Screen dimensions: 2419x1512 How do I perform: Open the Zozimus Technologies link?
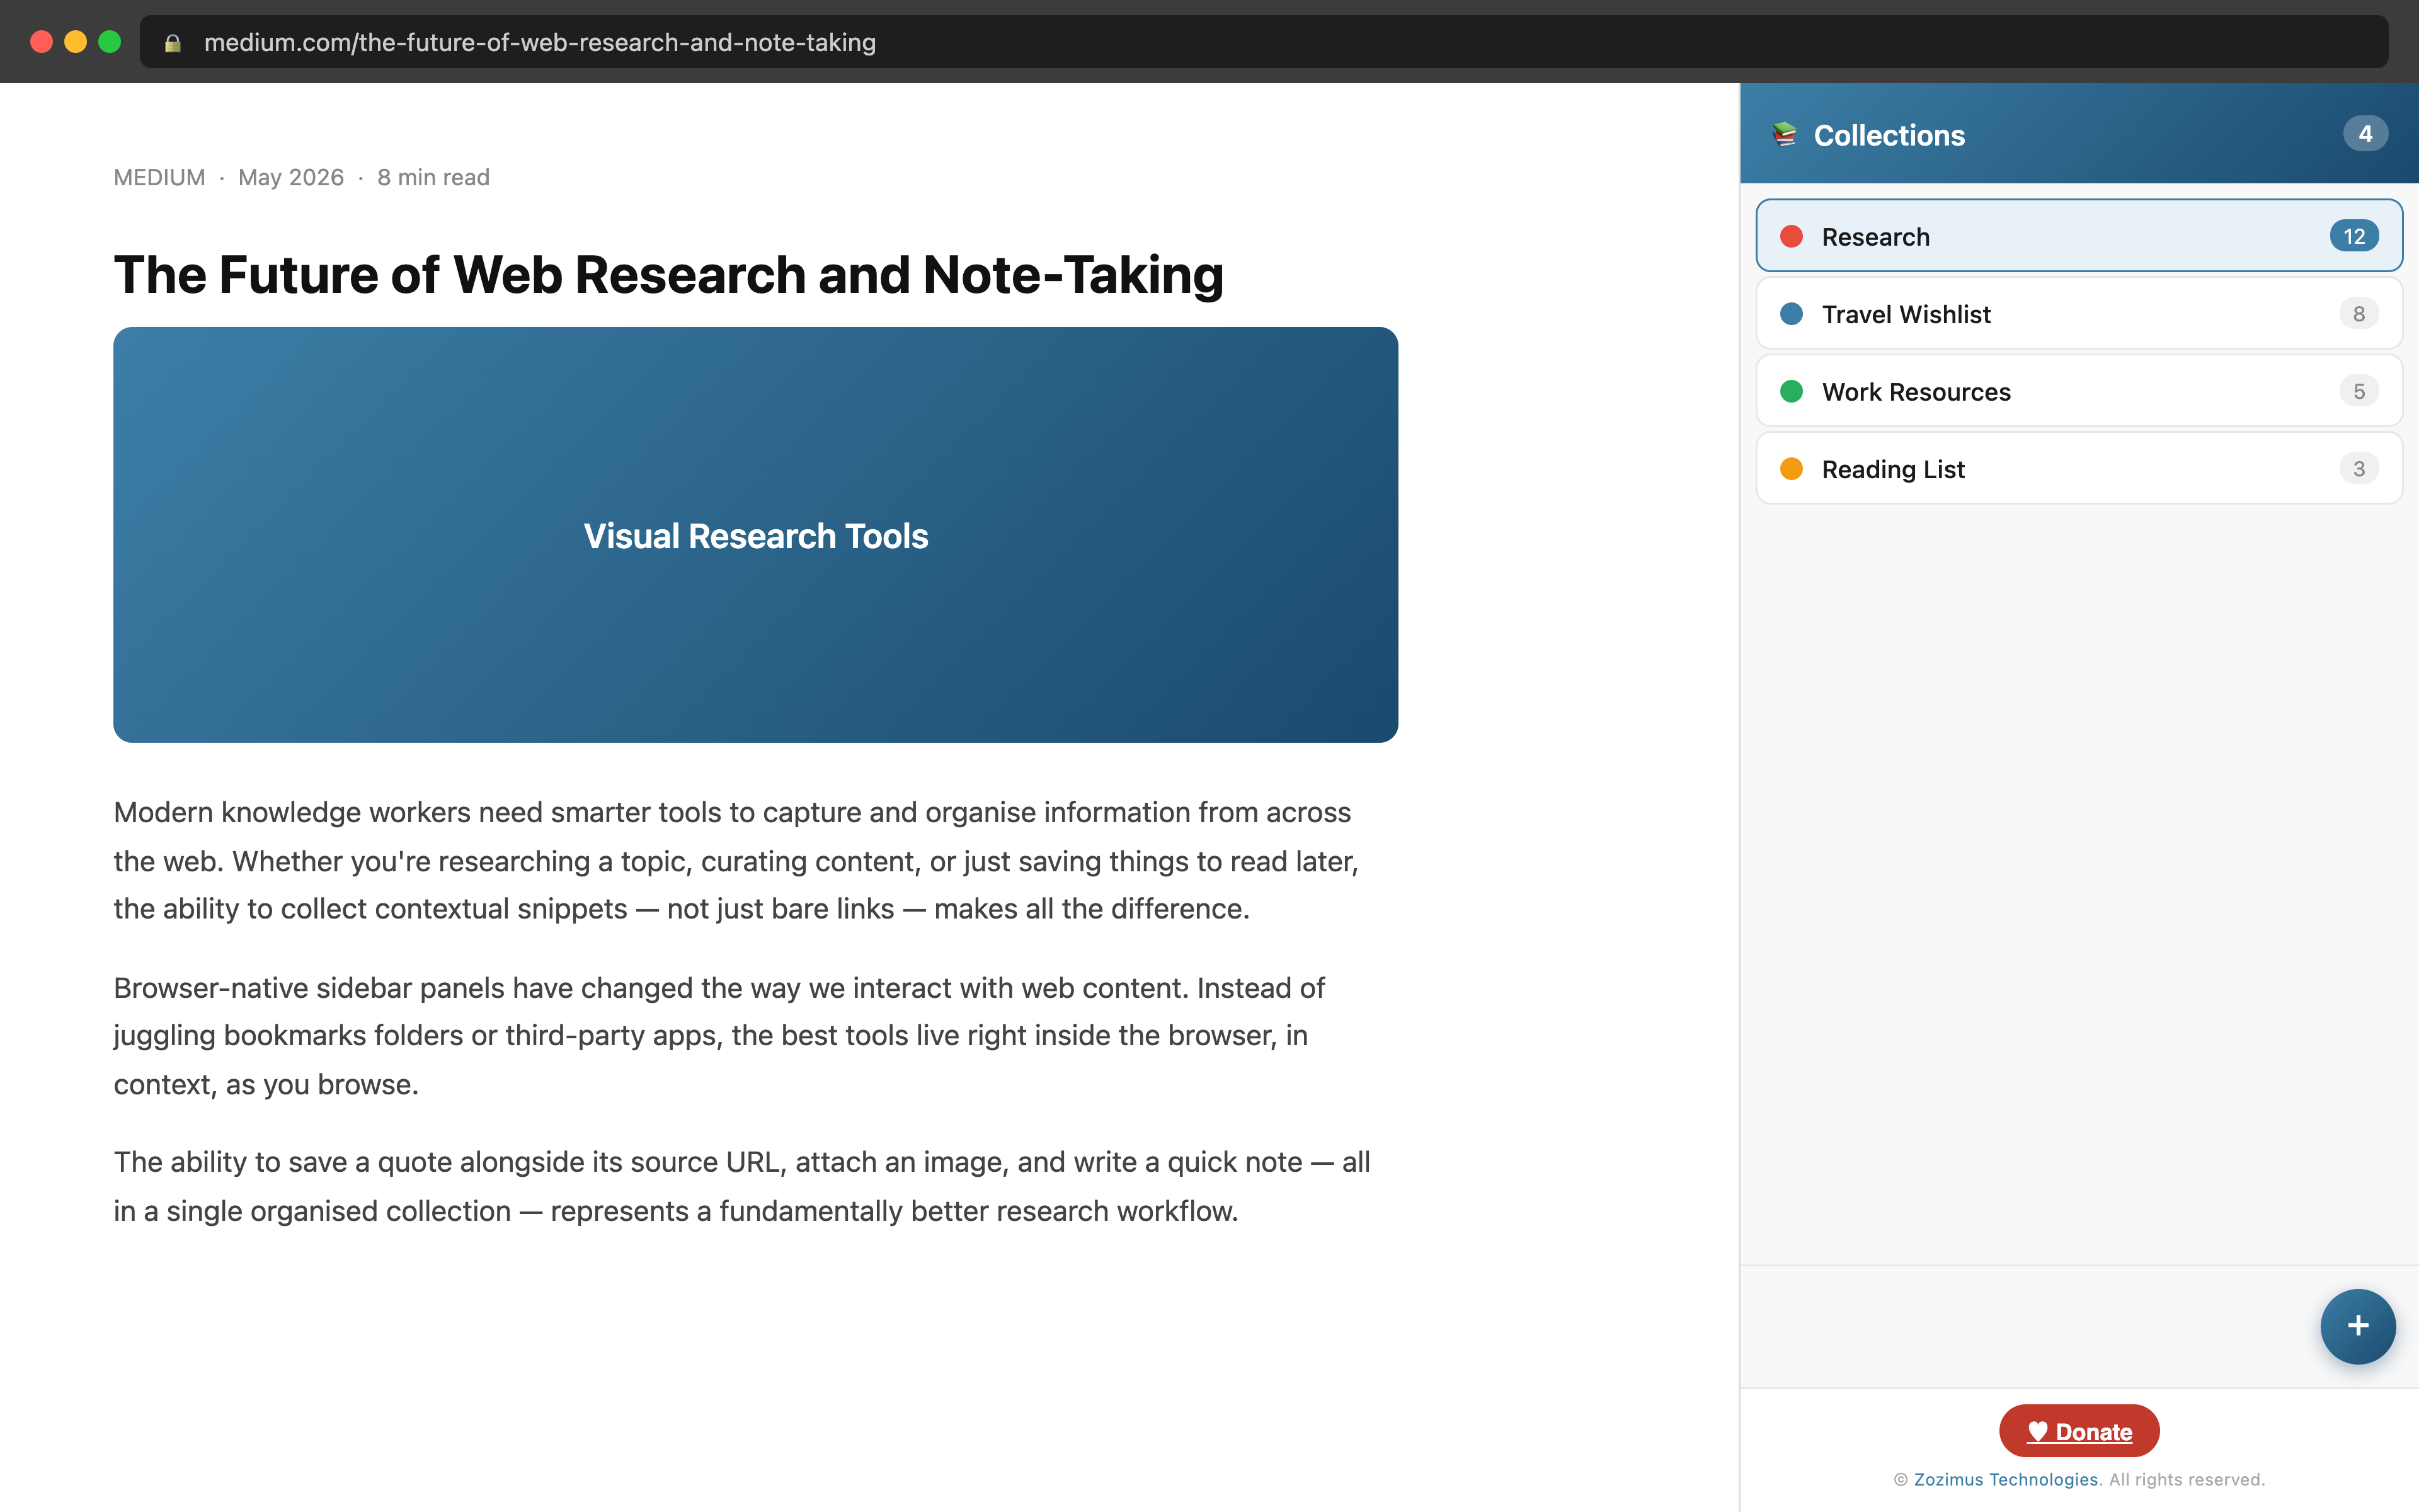(2005, 1479)
